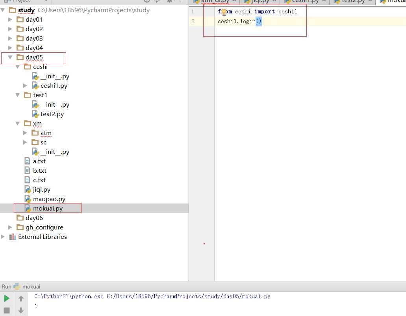Click the text file icon of a.txt
This screenshot has height=316, width=406.
point(27,161)
